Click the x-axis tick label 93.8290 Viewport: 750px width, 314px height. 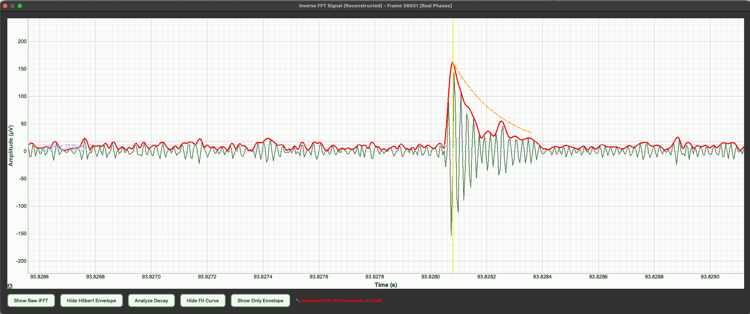[x=710, y=277]
